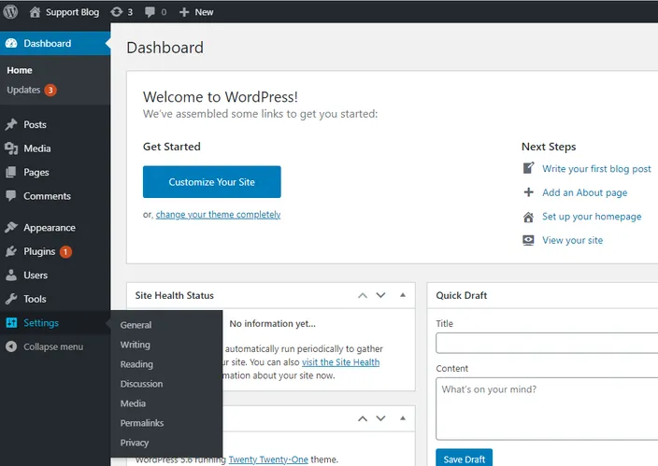Open the Updates submenu item
This screenshot has height=466, width=658.
(23, 90)
